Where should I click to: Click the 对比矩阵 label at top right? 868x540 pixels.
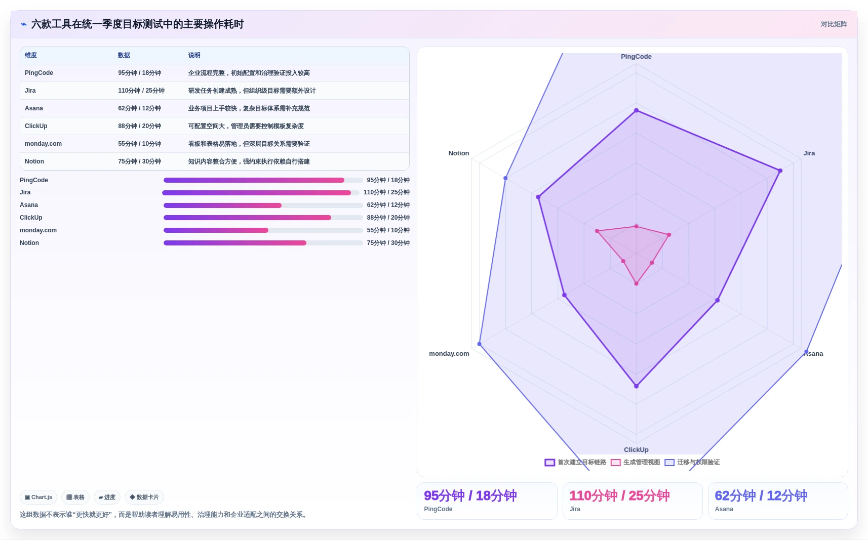click(x=834, y=24)
